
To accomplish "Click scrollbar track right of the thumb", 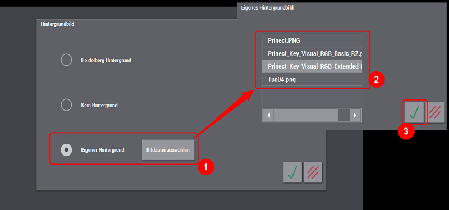I will coord(344,115).
